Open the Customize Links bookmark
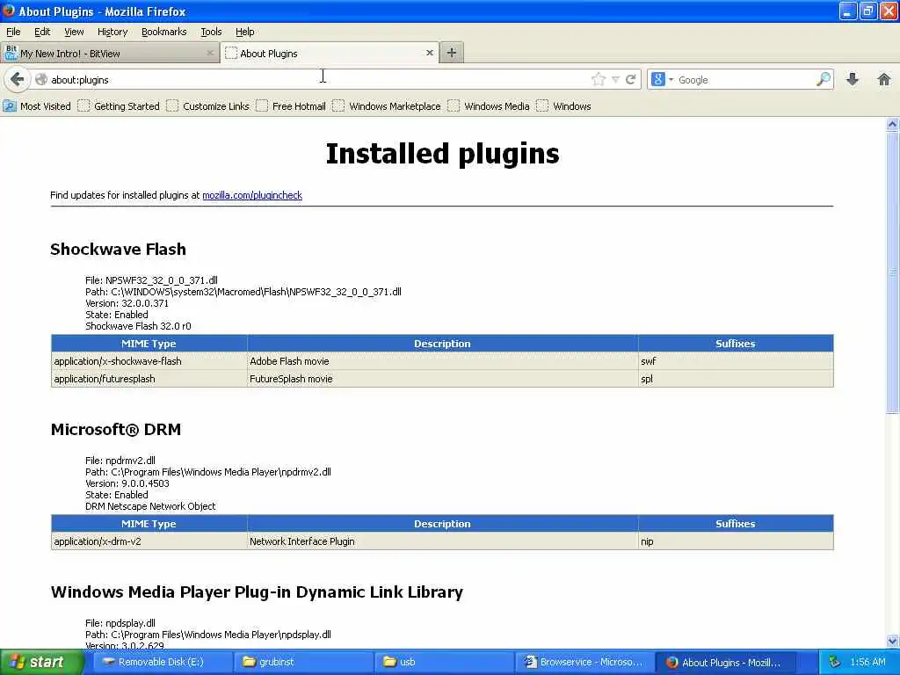900x675 pixels. click(208, 106)
